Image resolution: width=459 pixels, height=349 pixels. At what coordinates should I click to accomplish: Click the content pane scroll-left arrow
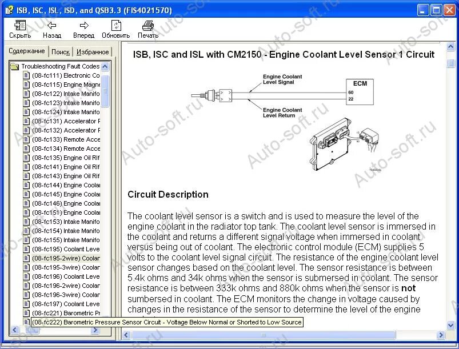126,335
